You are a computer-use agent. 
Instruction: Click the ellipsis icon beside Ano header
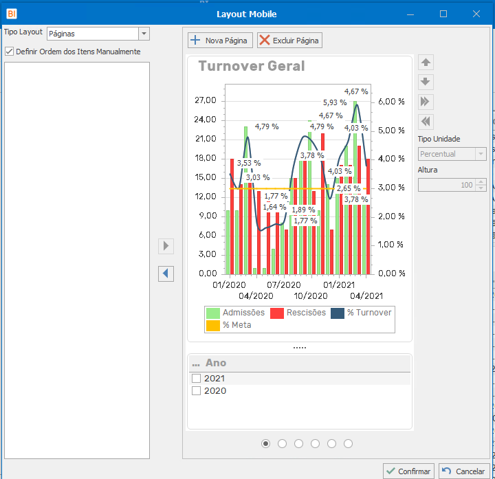[x=196, y=363]
